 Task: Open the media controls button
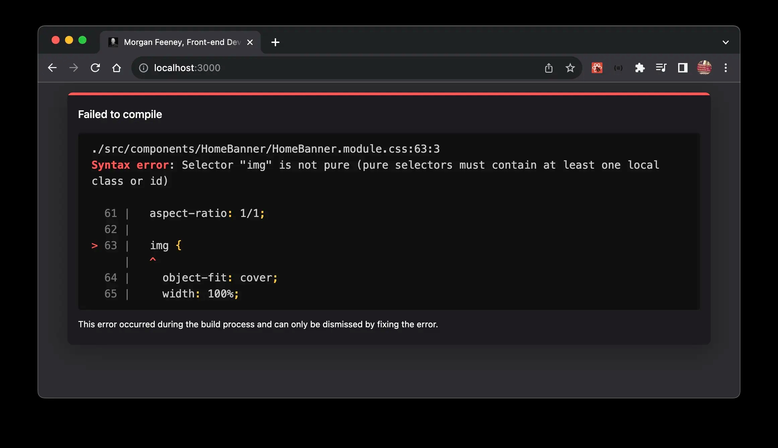pyautogui.click(x=661, y=68)
